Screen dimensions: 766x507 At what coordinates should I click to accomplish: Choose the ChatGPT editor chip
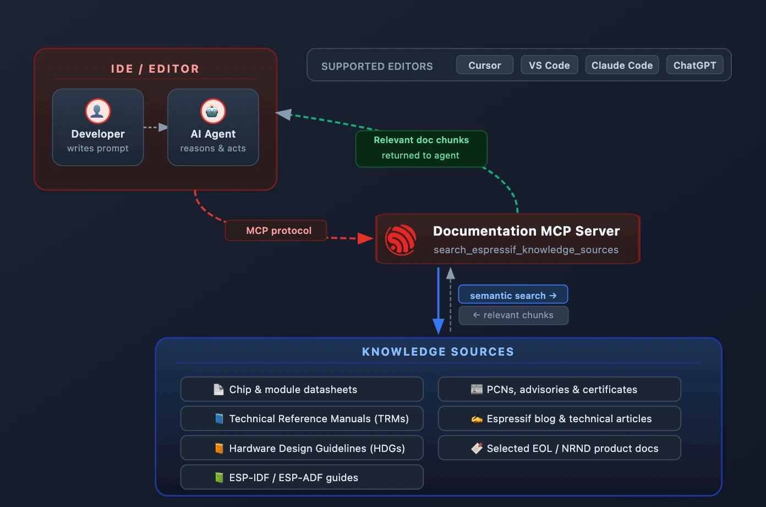tap(694, 65)
